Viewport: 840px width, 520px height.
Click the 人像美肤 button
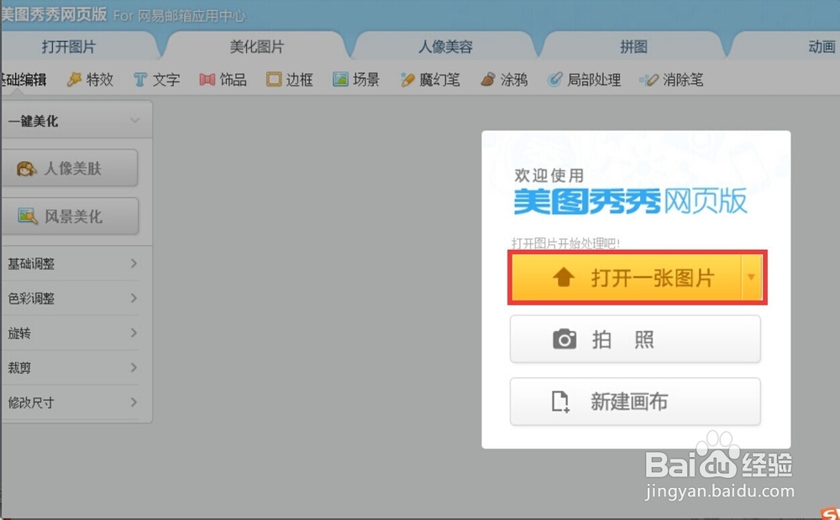point(69,168)
